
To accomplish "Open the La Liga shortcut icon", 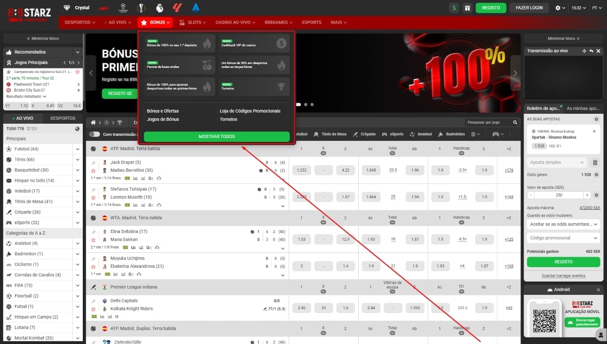I will [x=178, y=7].
